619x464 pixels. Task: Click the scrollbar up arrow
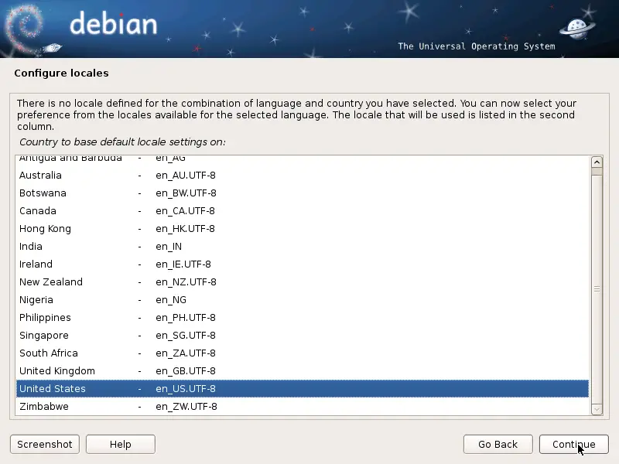pyautogui.click(x=597, y=162)
